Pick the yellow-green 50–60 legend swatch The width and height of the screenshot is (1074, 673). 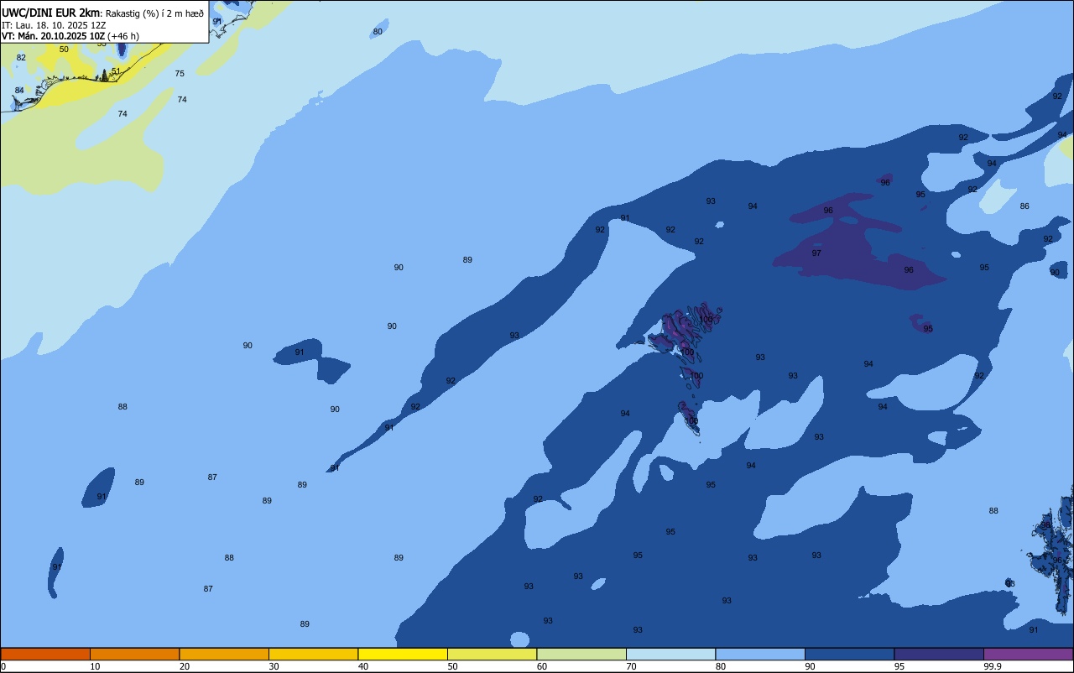point(492,654)
